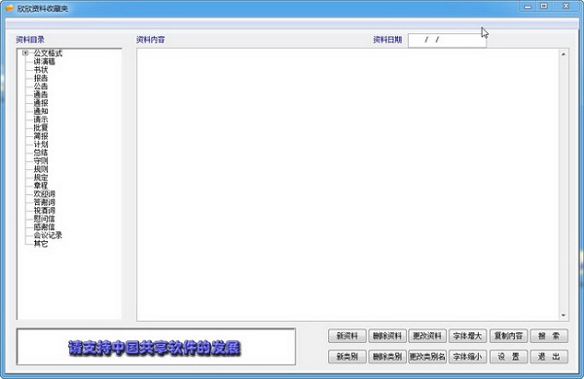The width and height of the screenshot is (584, 379).
Task: Select 讲演稿 in the directory tree
Action: pos(45,61)
